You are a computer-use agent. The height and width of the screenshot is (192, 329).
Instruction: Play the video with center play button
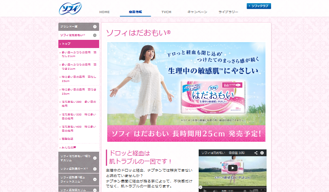(x=233, y=168)
